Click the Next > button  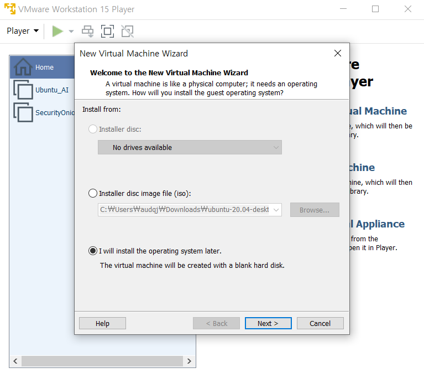coord(268,323)
